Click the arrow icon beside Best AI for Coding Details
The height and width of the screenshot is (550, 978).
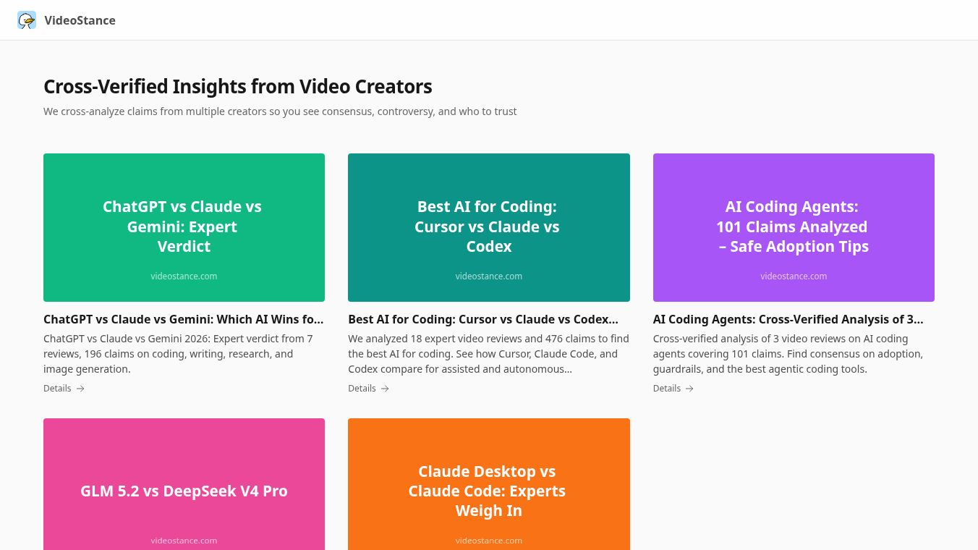(x=385, y=389)
